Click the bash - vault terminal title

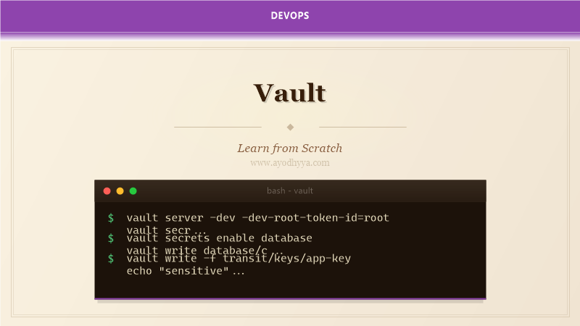[290, 191]
